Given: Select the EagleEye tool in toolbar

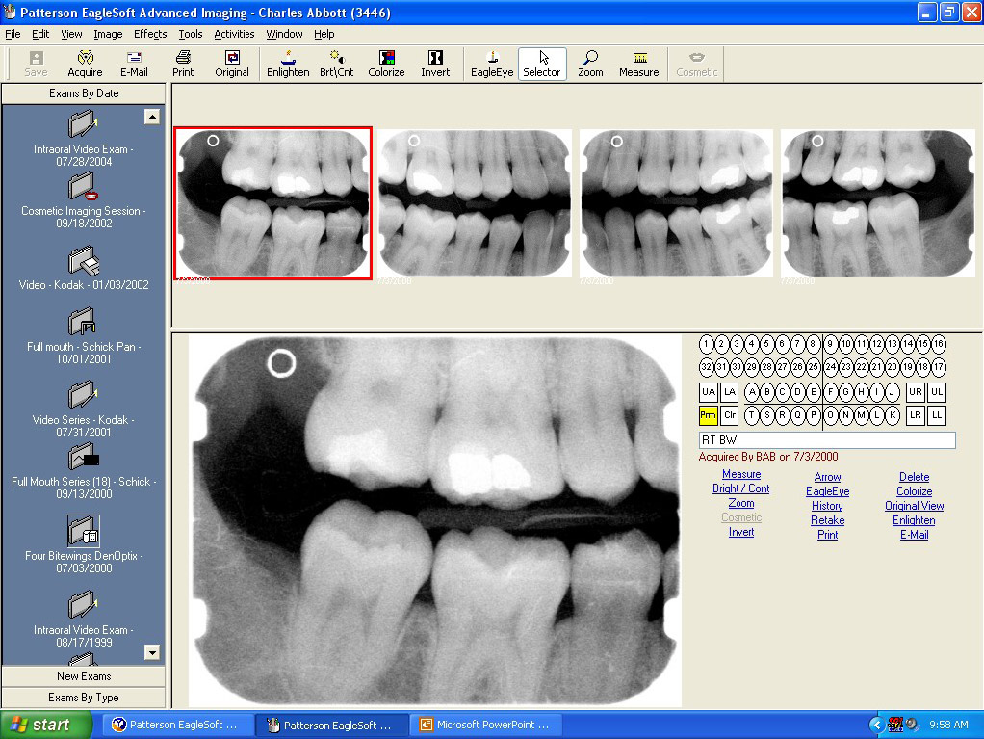Looking at the screenshot, I should click(491, 64).
